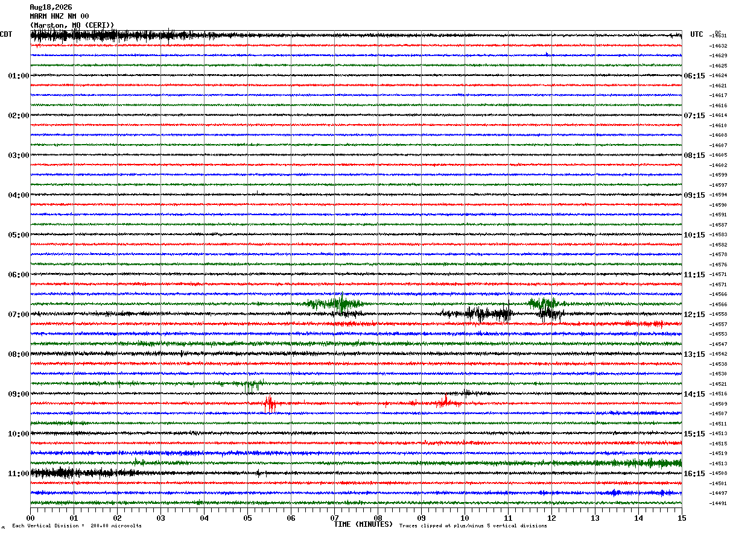
Task: Click the red spike near minute 05.5
Action: pos(270,403)
